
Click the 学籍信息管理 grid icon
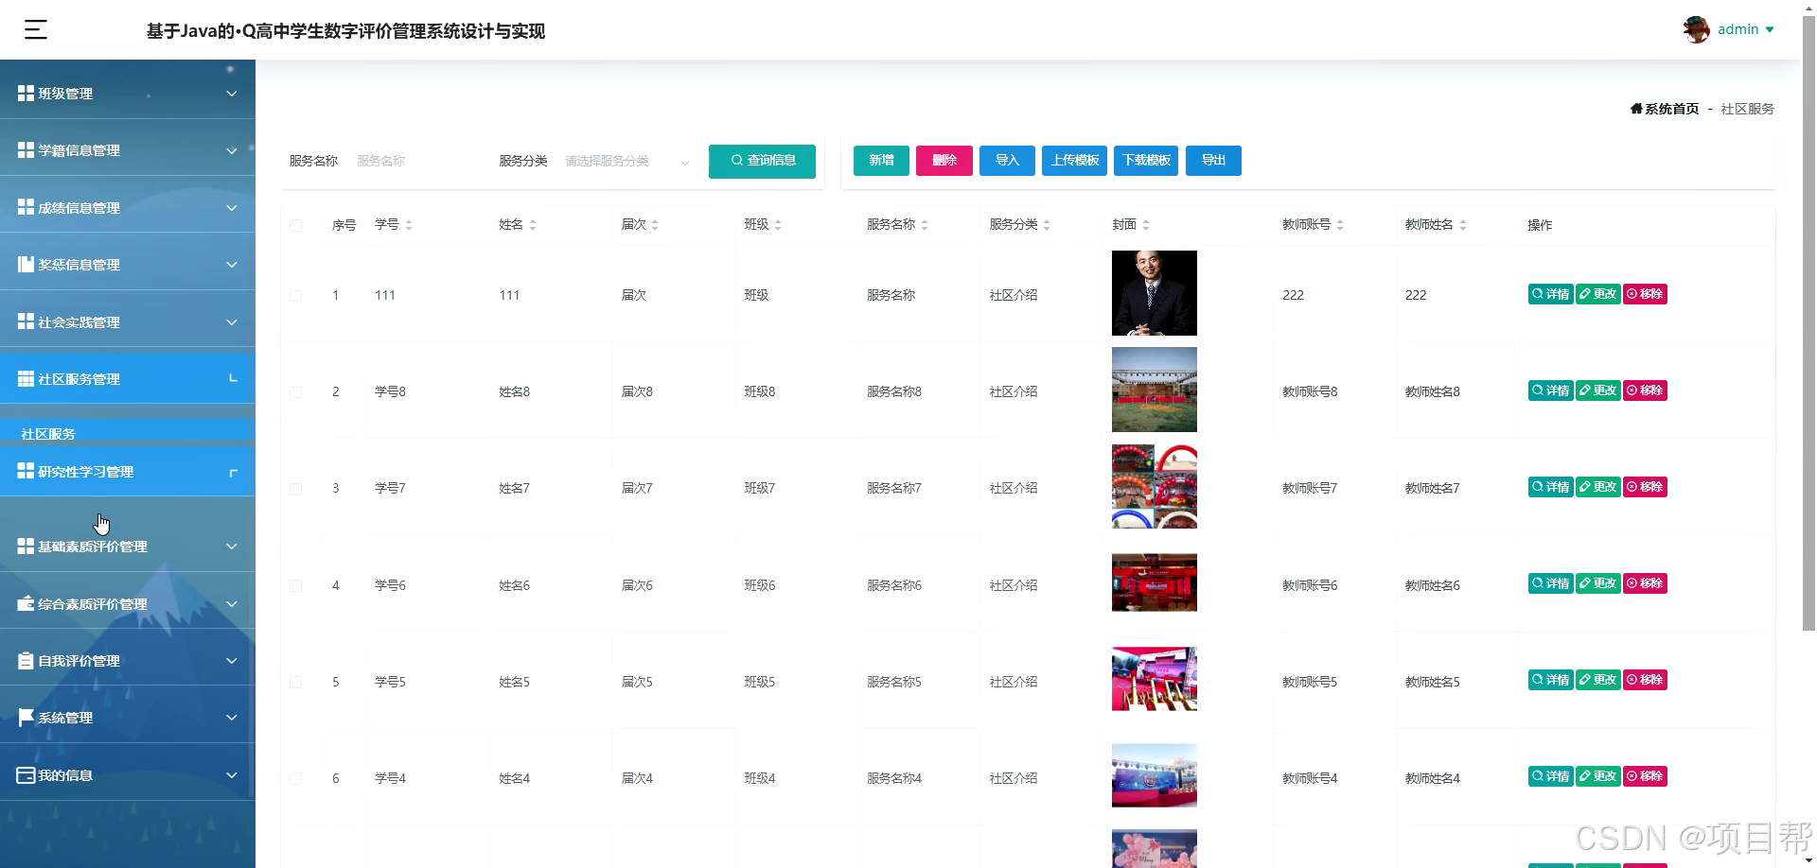point(26,149)
